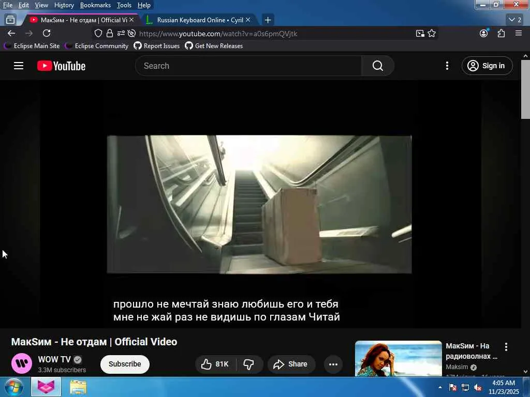Image resolution: width=530 pixels, height=397 pixels.
Task: Open the History menu
Action: point(64,5)
